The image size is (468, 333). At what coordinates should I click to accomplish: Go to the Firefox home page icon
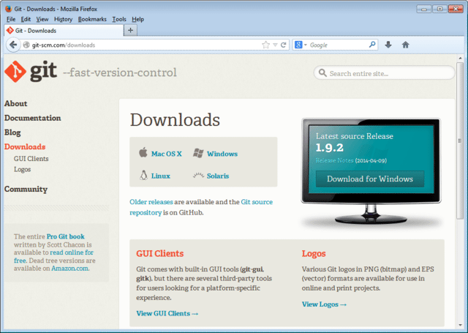pos(405,45)
